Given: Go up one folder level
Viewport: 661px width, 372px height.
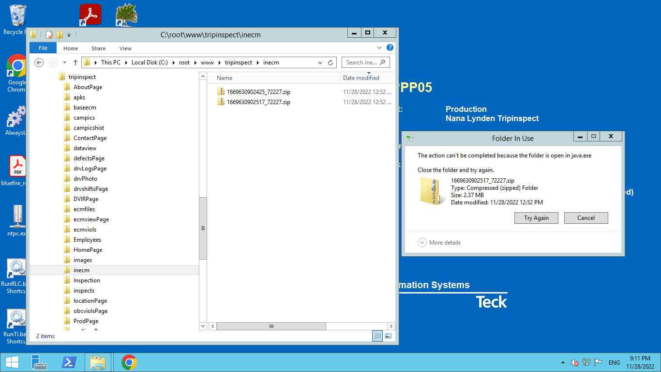Looking at the screenshot, I should click(75, 62).
